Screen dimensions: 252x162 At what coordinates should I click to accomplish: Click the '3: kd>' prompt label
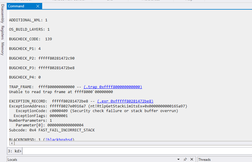(x=15, y=151)
